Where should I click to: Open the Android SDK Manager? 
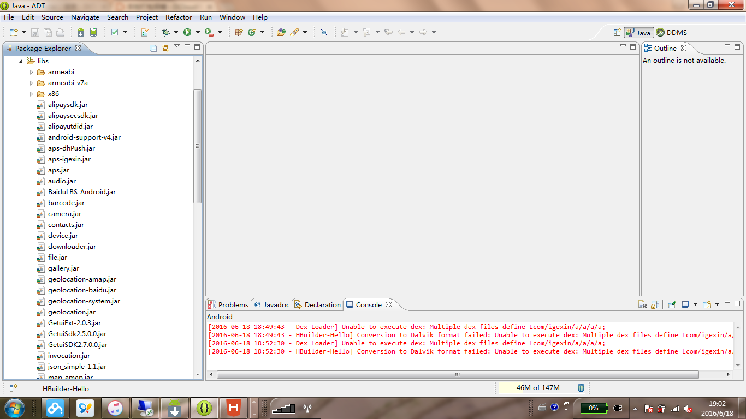81,32
